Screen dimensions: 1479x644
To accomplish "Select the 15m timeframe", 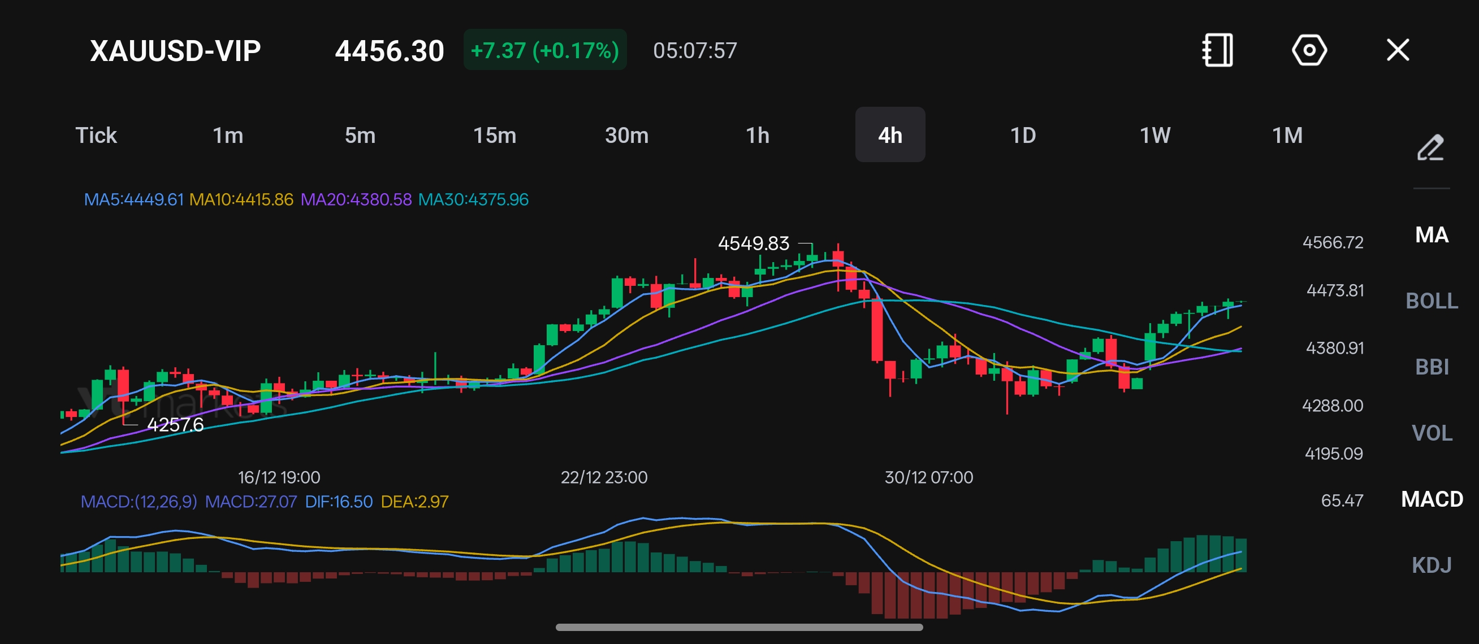I will point(494,136).
